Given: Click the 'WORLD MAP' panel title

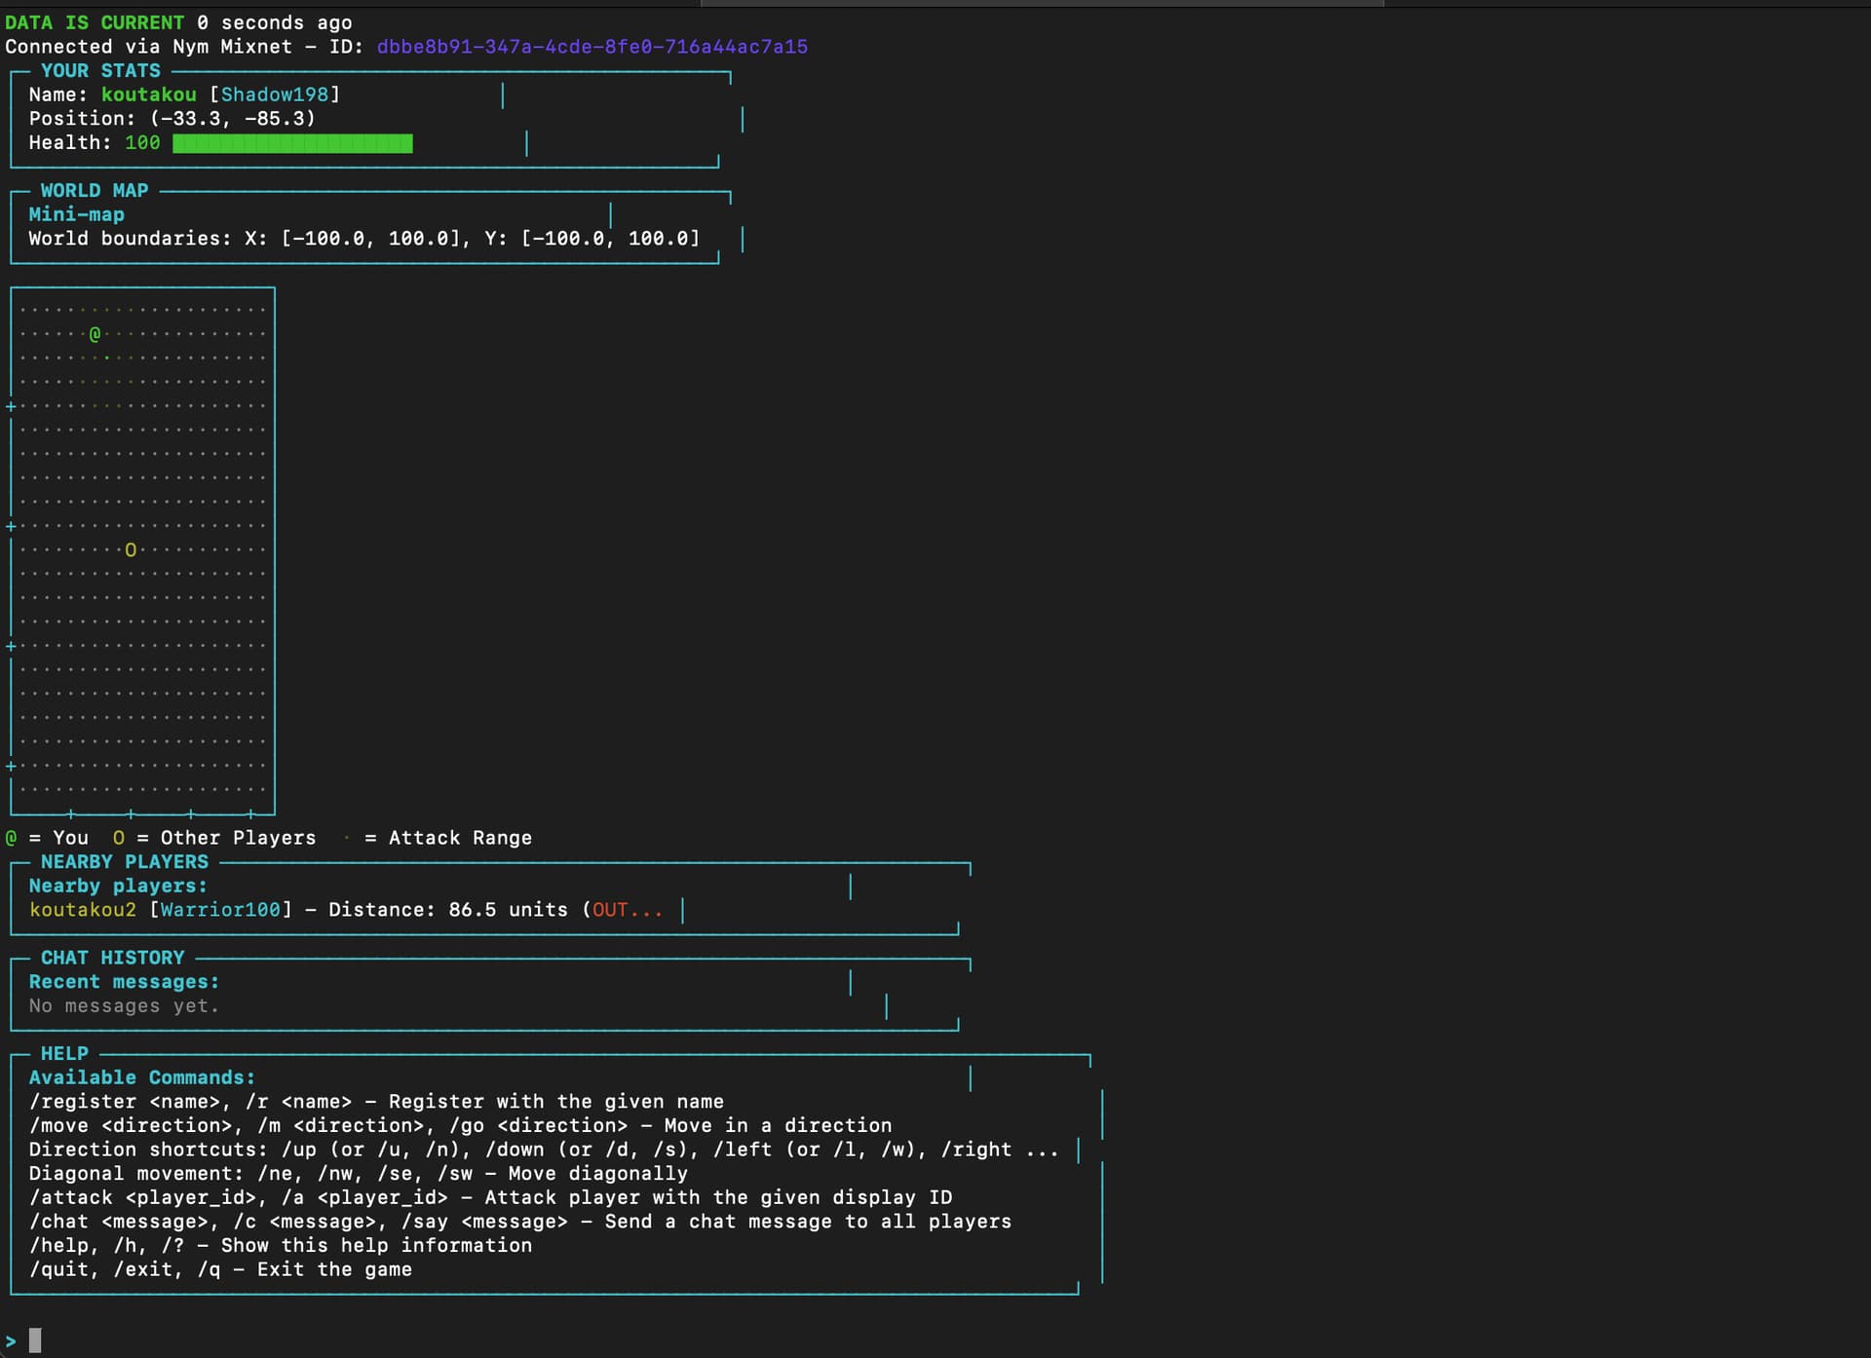Looking at the screenshot, I should 95,191.
